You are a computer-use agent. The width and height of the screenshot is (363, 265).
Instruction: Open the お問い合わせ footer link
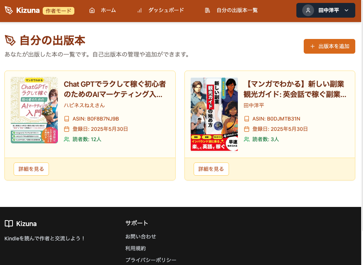(141, 236)
